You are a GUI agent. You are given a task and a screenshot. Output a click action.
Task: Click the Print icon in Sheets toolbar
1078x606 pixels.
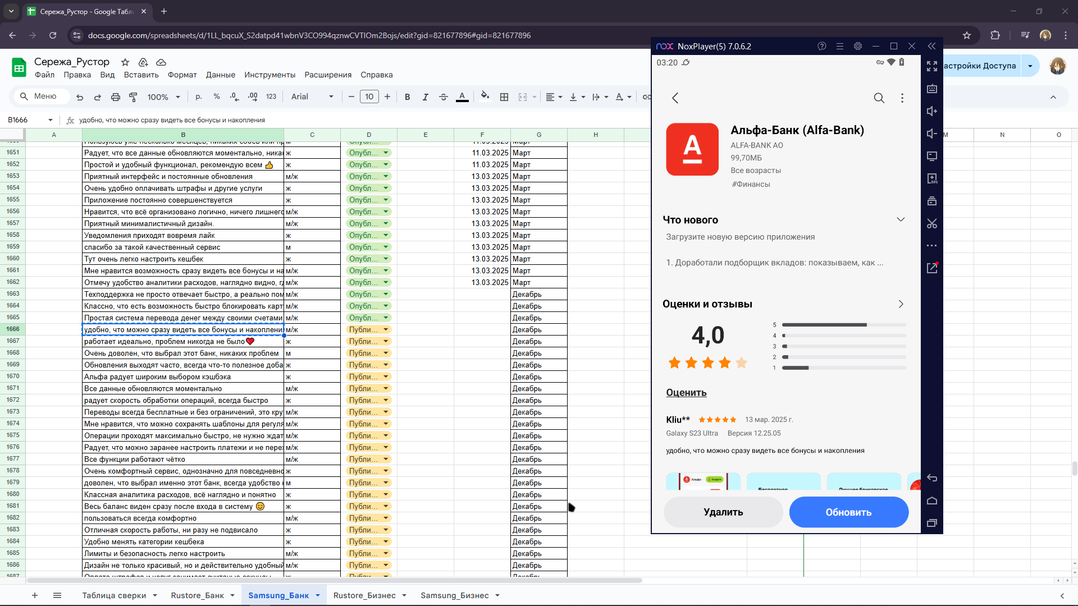pyautogui.click(x=116, y=97)
